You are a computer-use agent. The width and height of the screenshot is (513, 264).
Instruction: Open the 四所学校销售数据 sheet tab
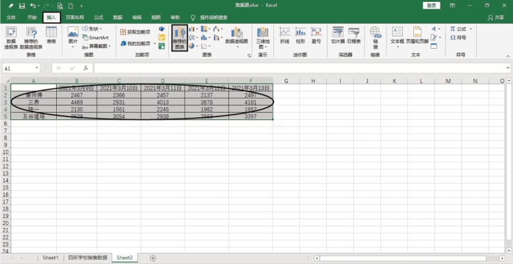click(87, 258)
